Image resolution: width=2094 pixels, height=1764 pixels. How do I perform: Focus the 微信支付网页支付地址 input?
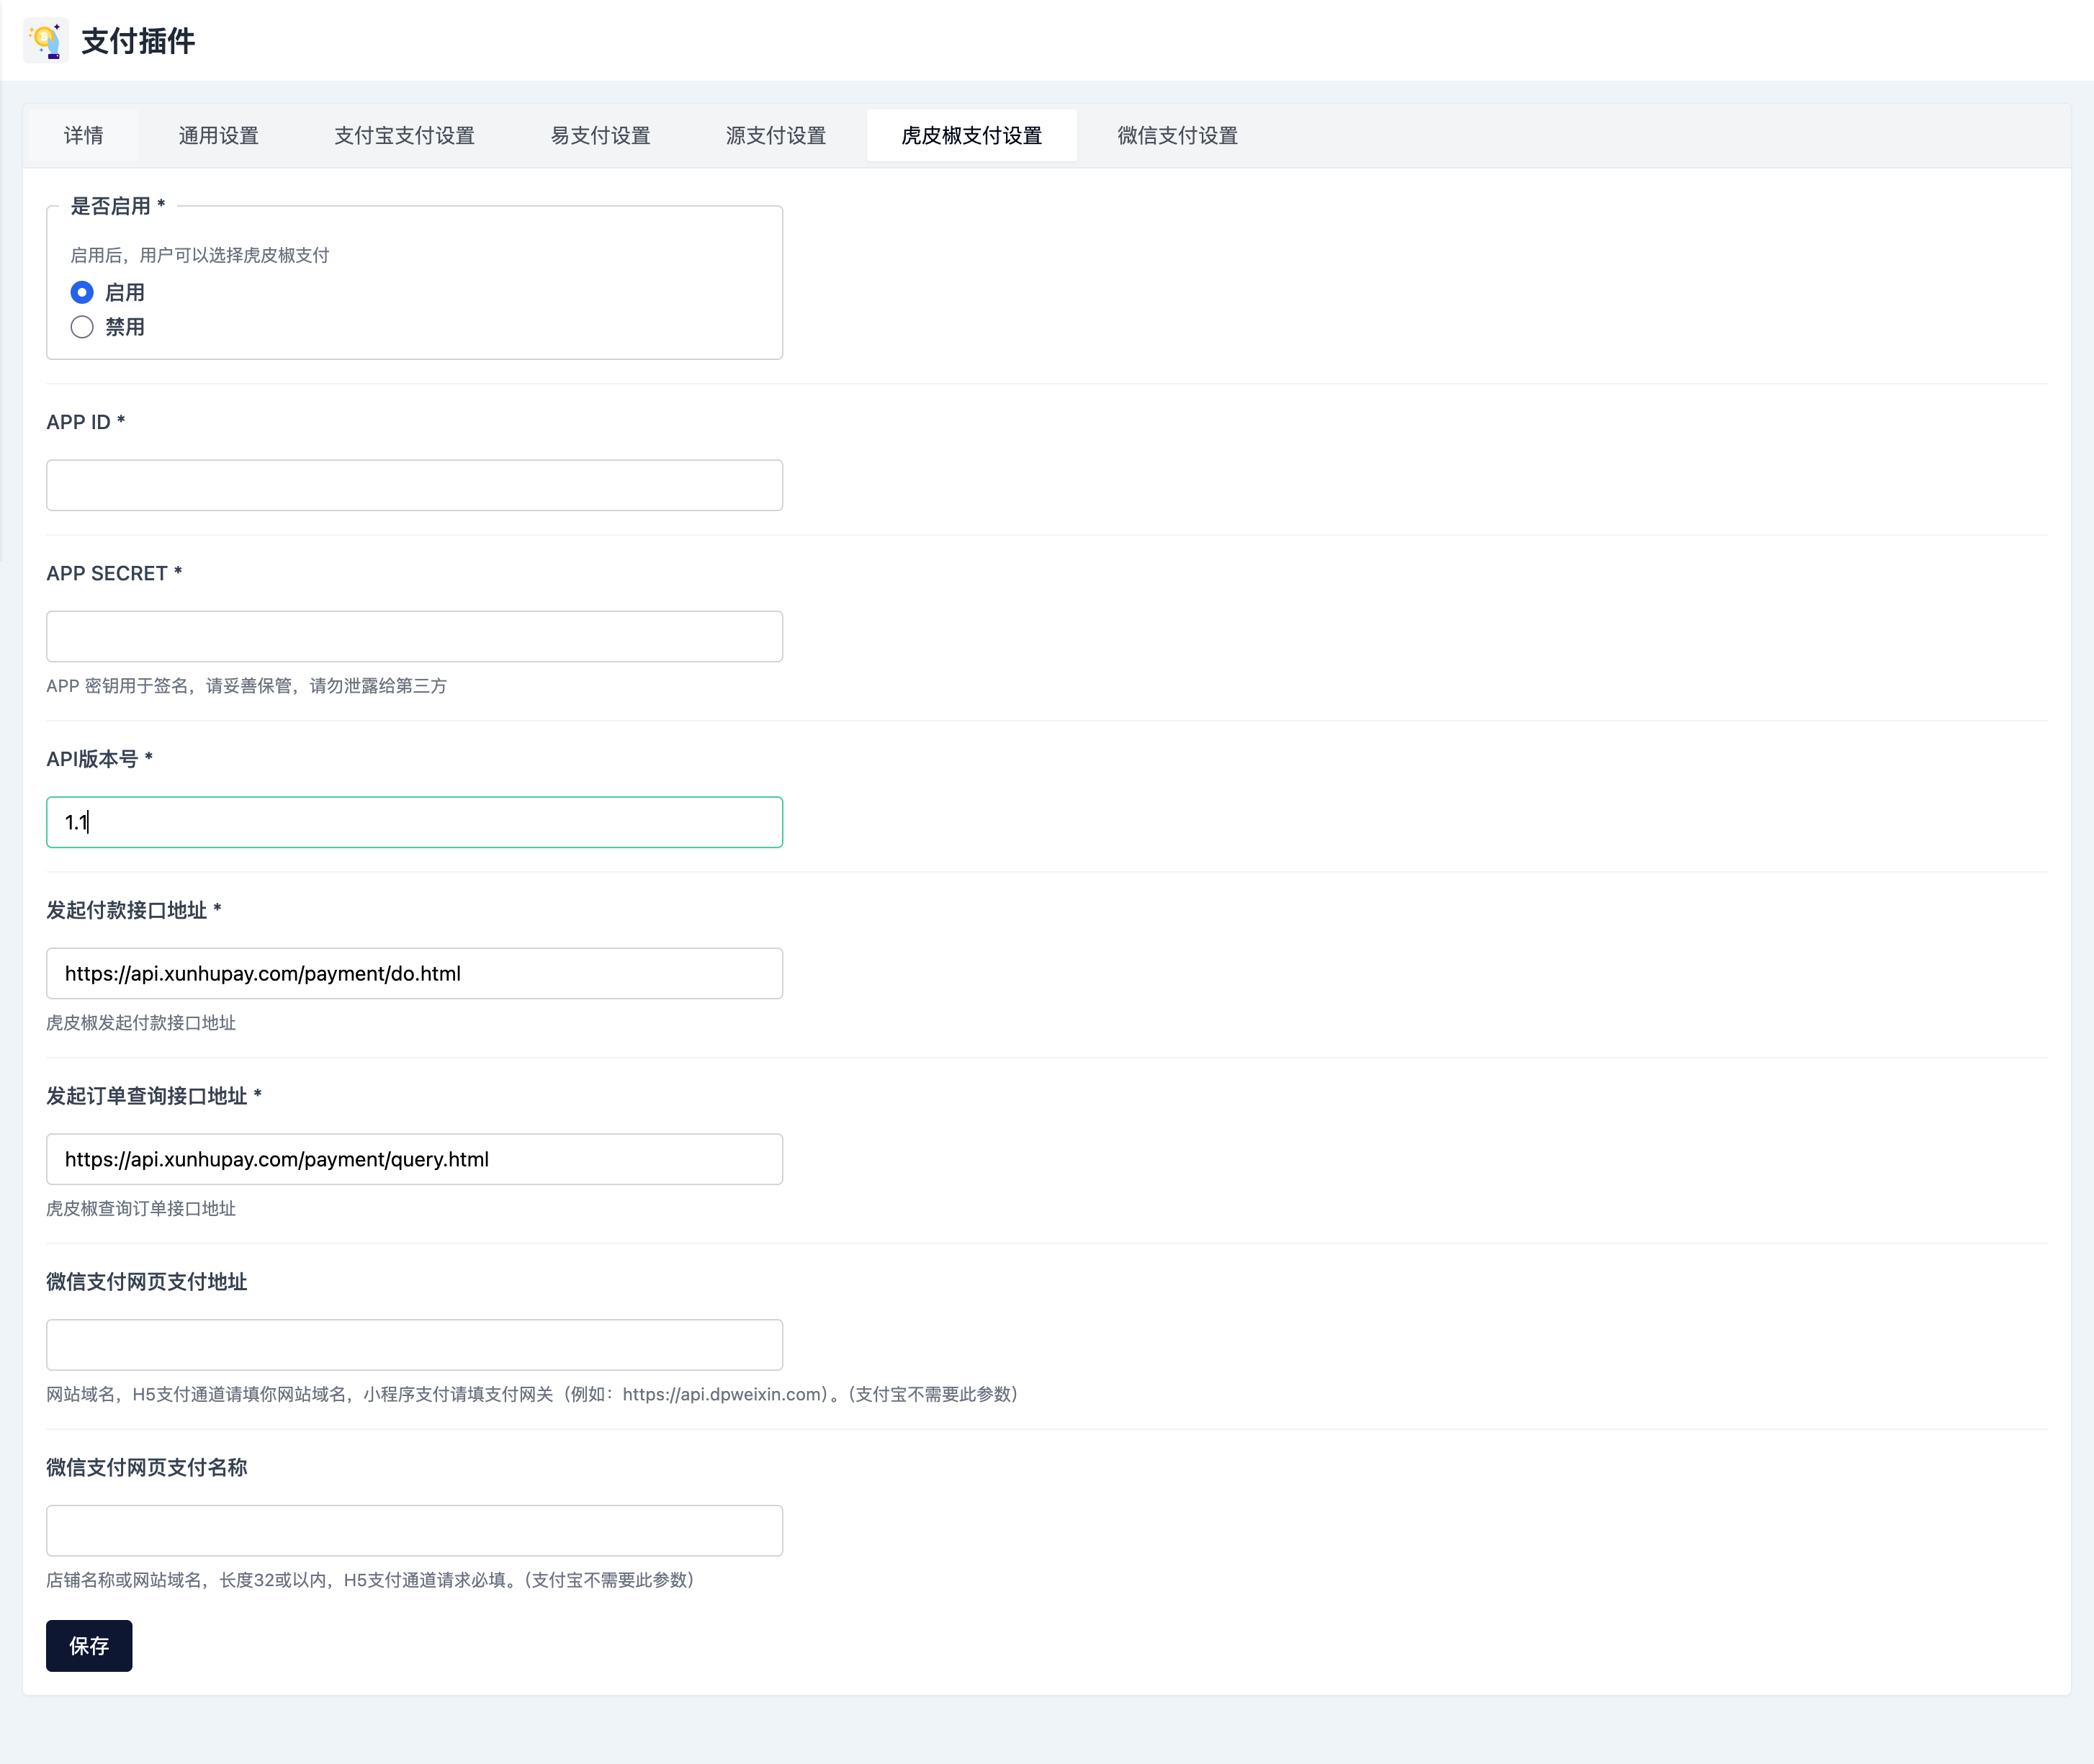pyautogui.click(x=414, y=1344)
